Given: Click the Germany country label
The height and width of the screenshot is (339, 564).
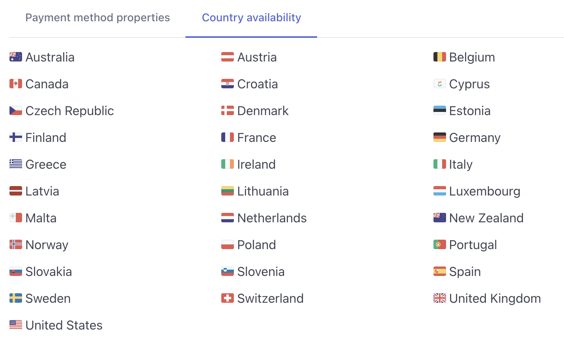Looking at the screenshot, I should [475, 138].
